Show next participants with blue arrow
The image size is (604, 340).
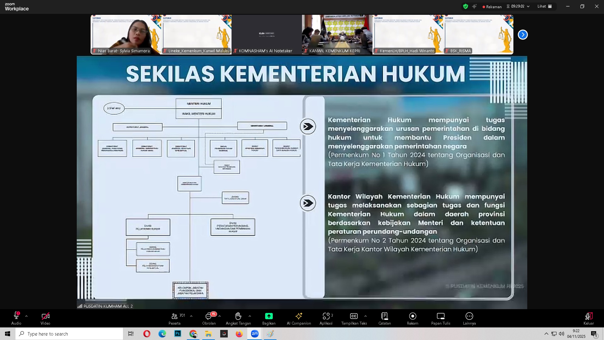(x=523, y=35)
